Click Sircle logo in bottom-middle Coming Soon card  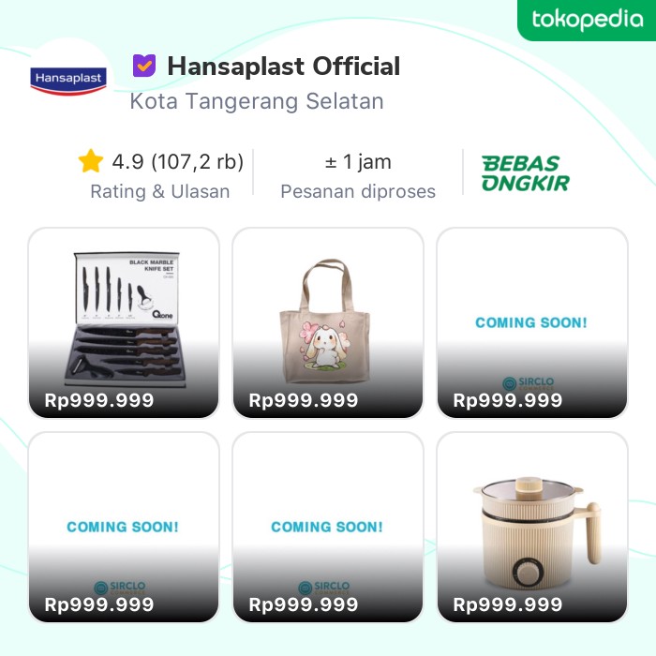(x=324, y=587)
